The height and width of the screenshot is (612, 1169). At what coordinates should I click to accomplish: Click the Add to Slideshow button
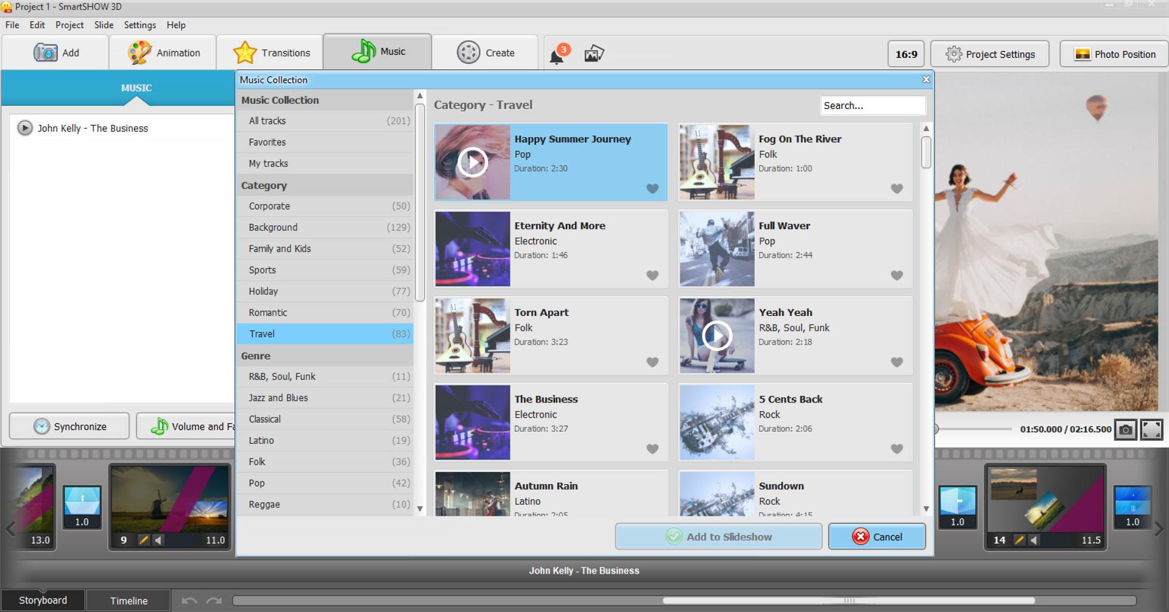718,536
